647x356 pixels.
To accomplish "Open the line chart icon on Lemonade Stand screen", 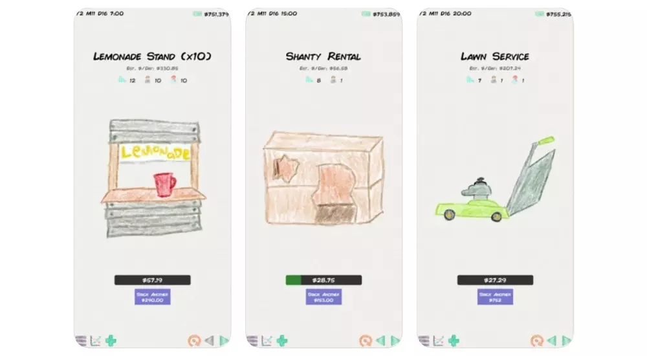I will pos(96,340).
